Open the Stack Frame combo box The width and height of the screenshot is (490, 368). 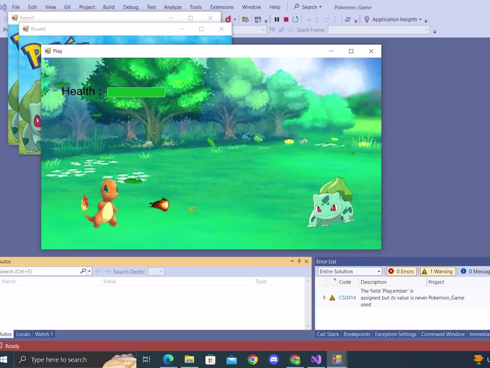[x=379, y=30]
